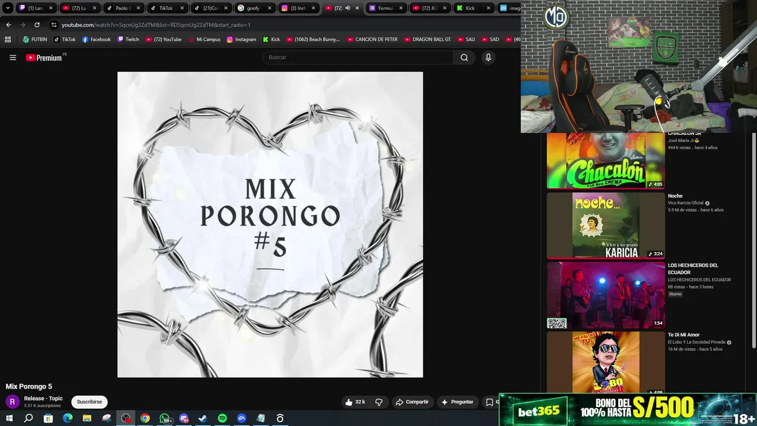Screen dimensions: 757x426
Task: Open the Windows Start menu
Action: (9, 418)
